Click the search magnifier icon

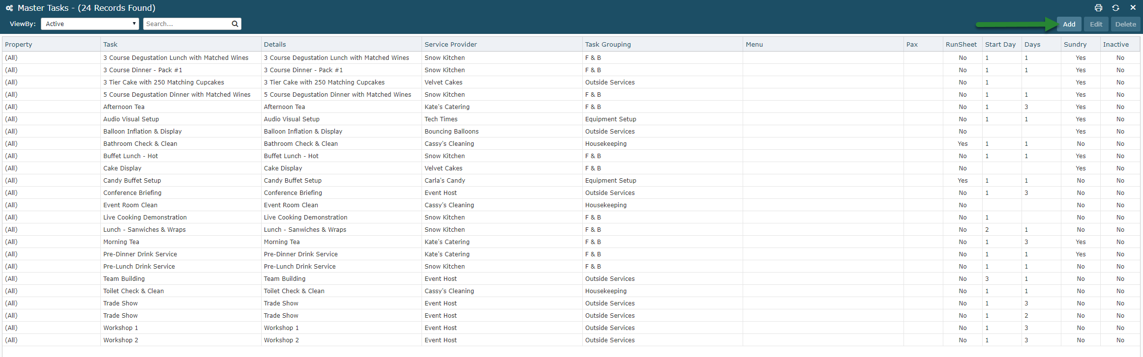tap(235, 24)
